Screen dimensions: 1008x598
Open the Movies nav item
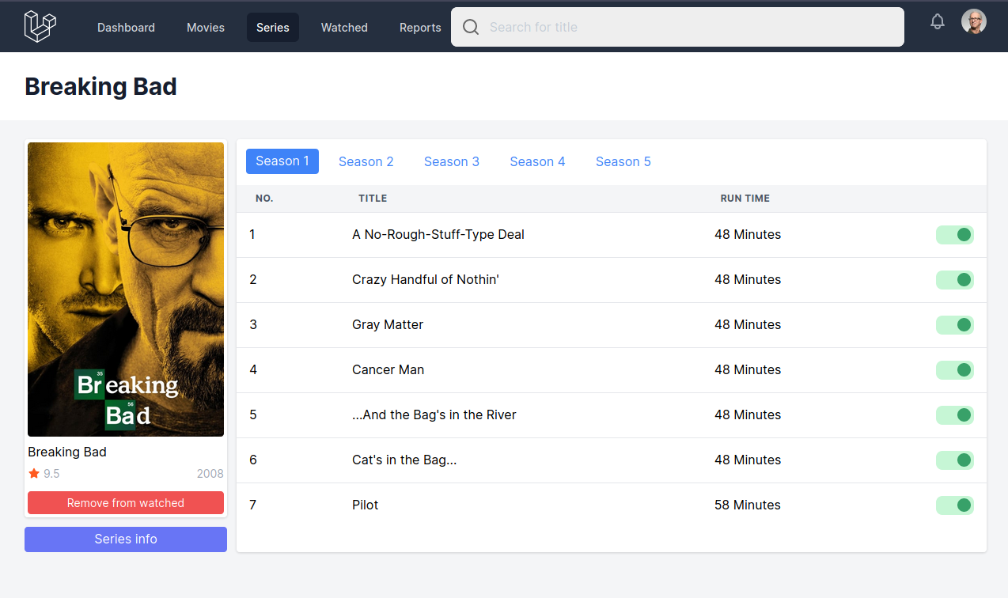(206, 28)
